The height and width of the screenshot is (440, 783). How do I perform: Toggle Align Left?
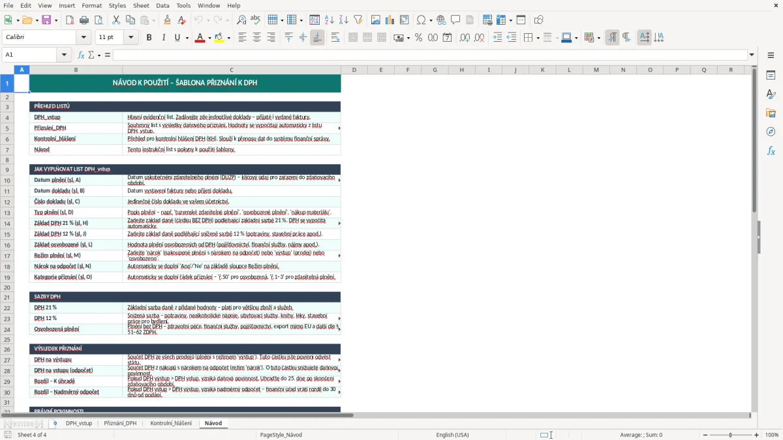pos(242,38)
